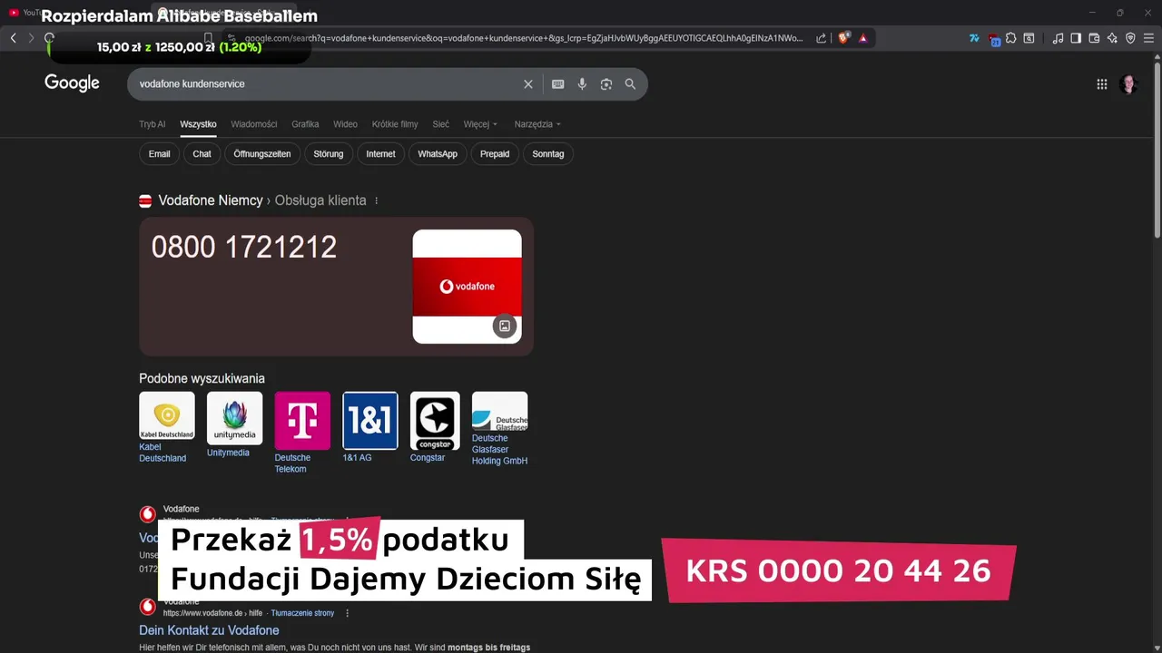Screen dimensions: 1162x653
Task: Open the site settings icon in address bar
Action: pos(231,38)
